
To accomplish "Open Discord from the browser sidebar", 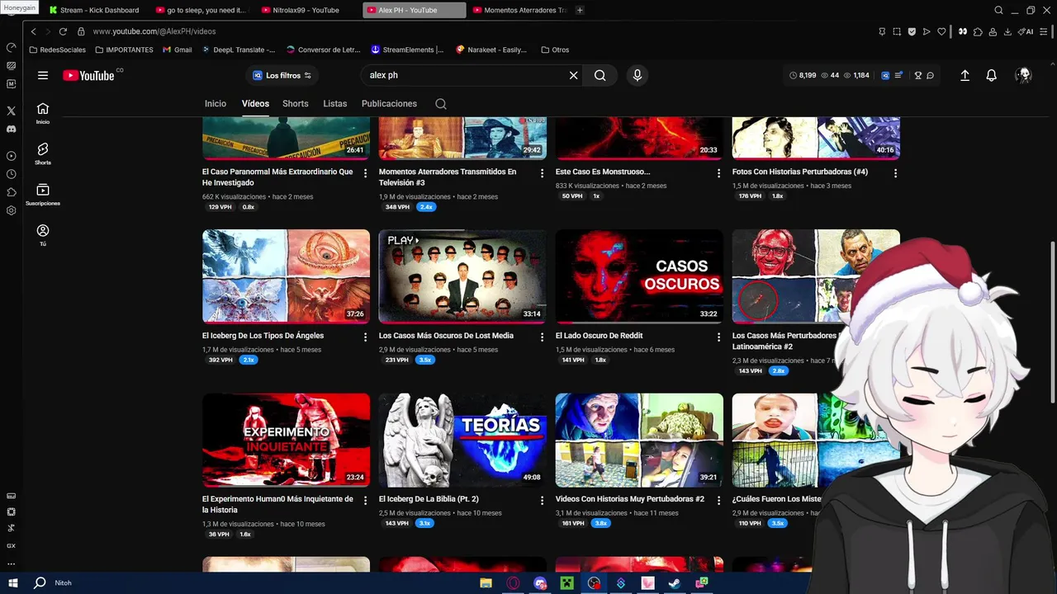I will click(11, 129).
